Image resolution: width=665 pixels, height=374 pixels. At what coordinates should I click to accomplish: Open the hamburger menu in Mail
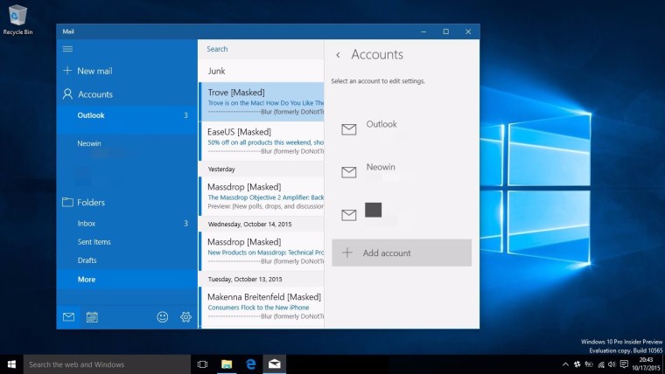pos(67,49)
